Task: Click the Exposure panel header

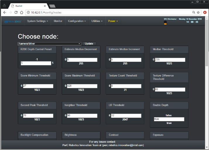Action: (x=169, y=135)
